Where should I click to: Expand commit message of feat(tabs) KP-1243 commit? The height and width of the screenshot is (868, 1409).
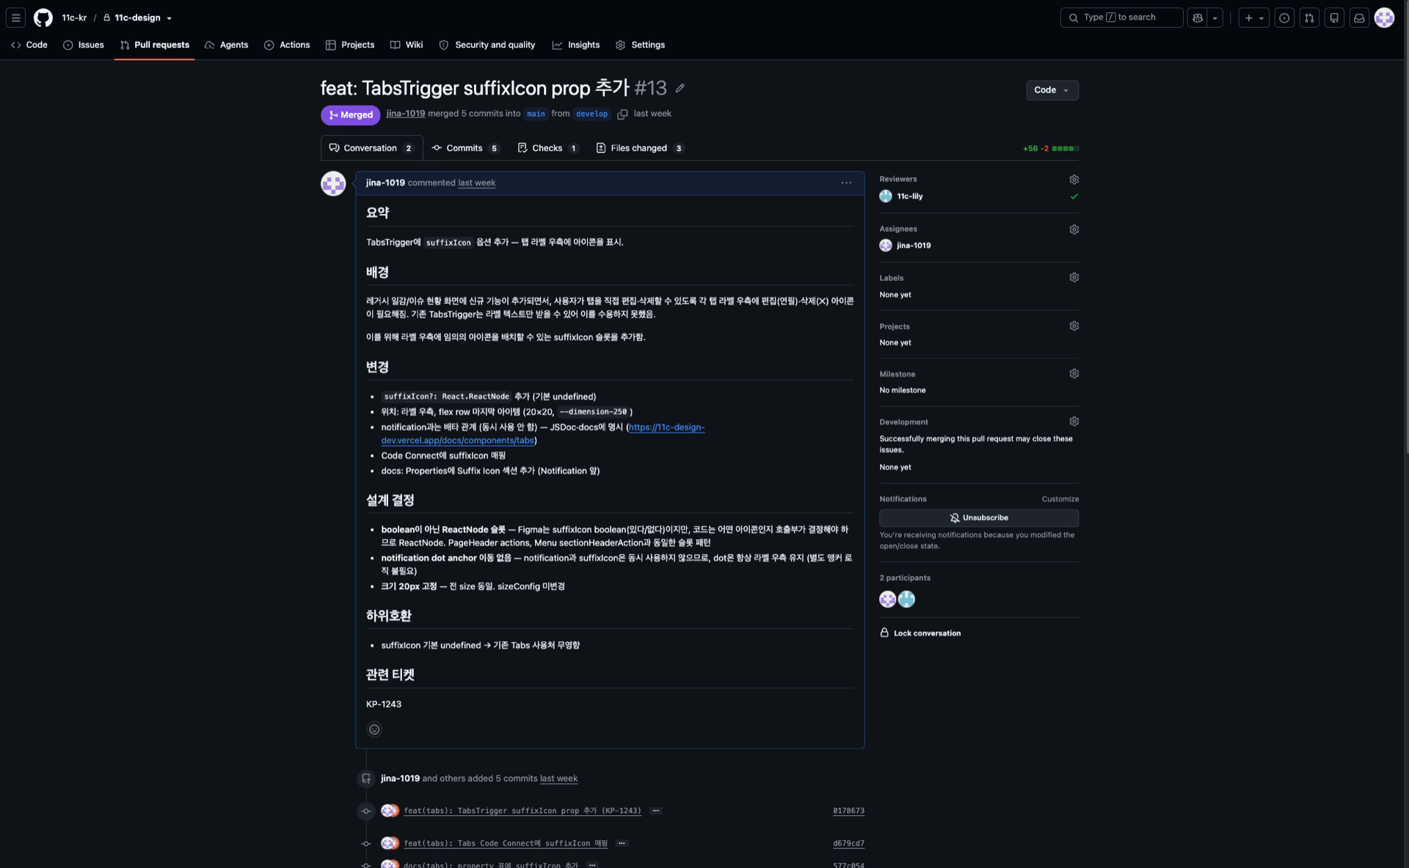pos(655,811)
